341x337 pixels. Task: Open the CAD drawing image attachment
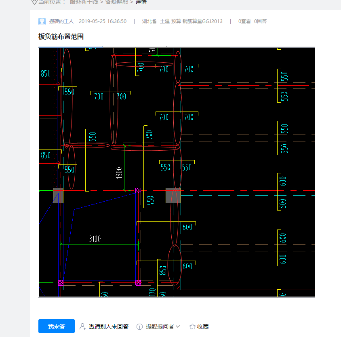(177, 172)
